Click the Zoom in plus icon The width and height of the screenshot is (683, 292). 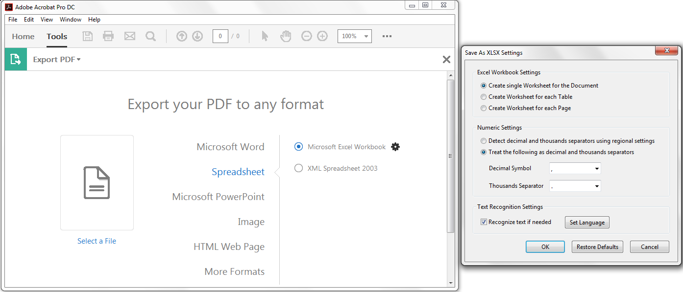(x=322, y=36)
